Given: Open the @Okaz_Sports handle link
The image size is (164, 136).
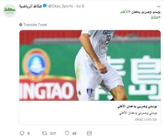Looking at the screenshot, I should pos(60,6).
